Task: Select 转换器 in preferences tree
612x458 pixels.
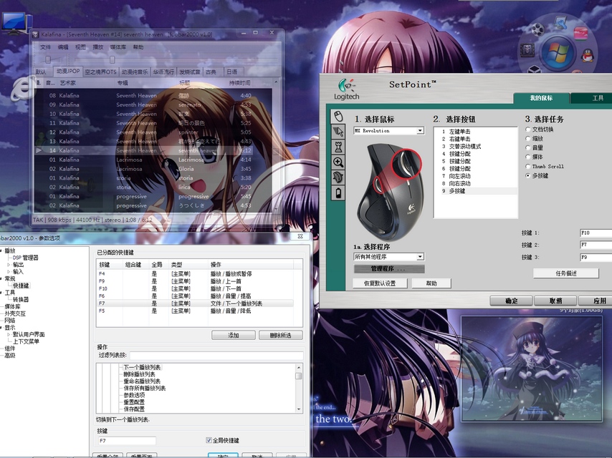Action: click(21, 299)
